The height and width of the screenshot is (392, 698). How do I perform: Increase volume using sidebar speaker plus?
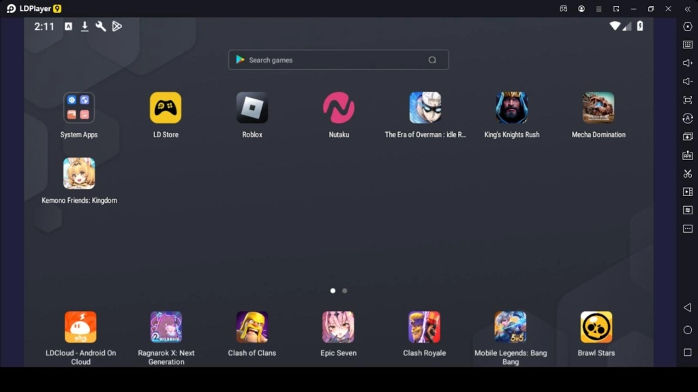click(x=687, y=63)
